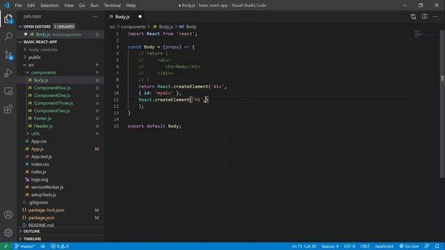
Task: Click the Ln 11, Col 30 cursor position
Action: [304, 246]
